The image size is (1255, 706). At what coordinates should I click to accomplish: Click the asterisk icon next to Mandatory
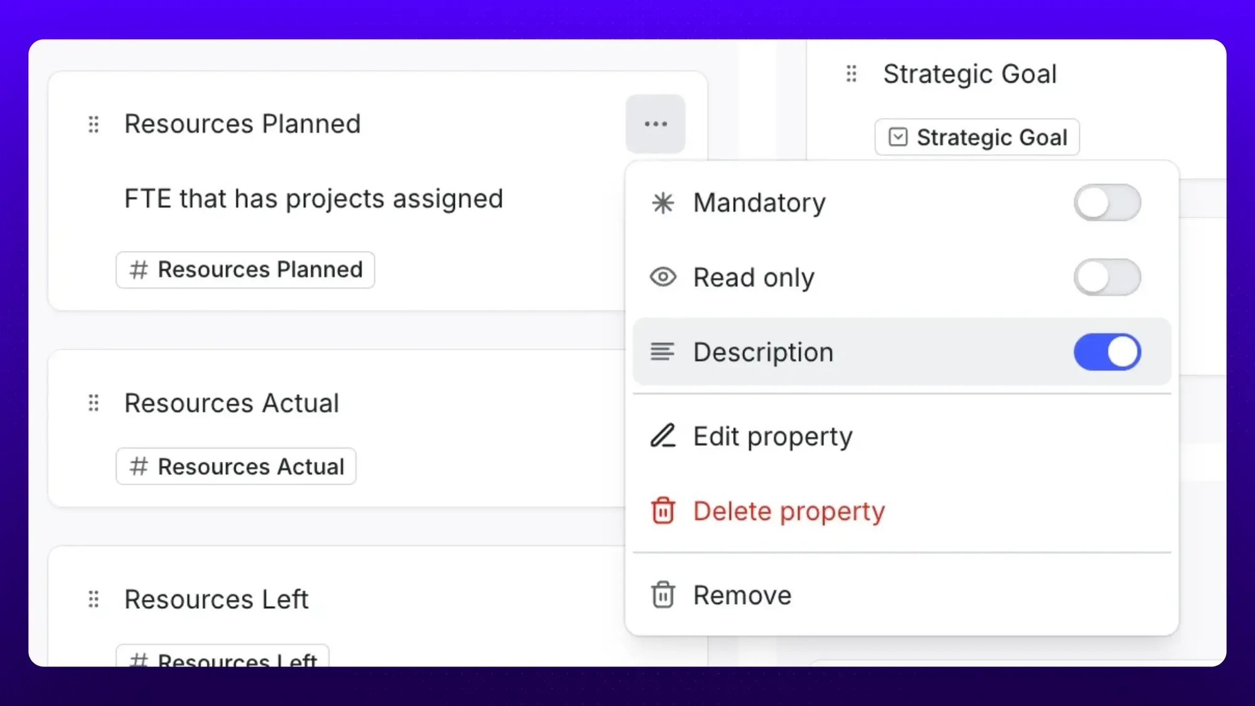pyautogui.click(x=663, y=203)
